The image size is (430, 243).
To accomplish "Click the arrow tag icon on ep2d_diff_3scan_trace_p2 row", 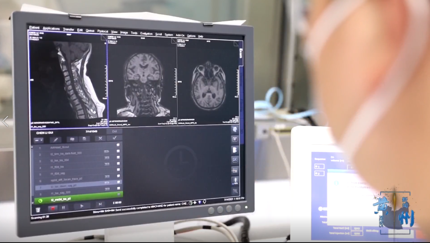I will (x=107, y=176).
